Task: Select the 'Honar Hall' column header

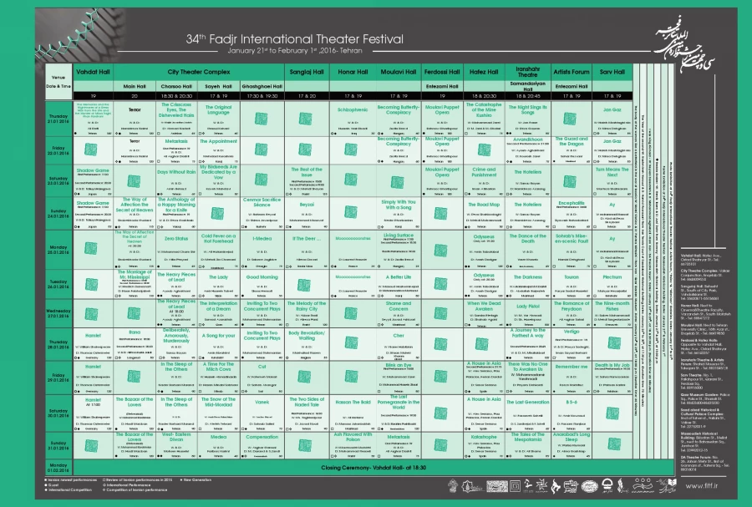Action: point(353,72)
